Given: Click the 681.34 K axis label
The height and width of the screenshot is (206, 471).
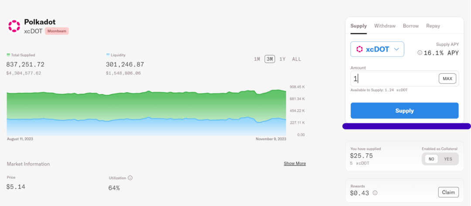Looking at the screenshot, I should point(297,99).
